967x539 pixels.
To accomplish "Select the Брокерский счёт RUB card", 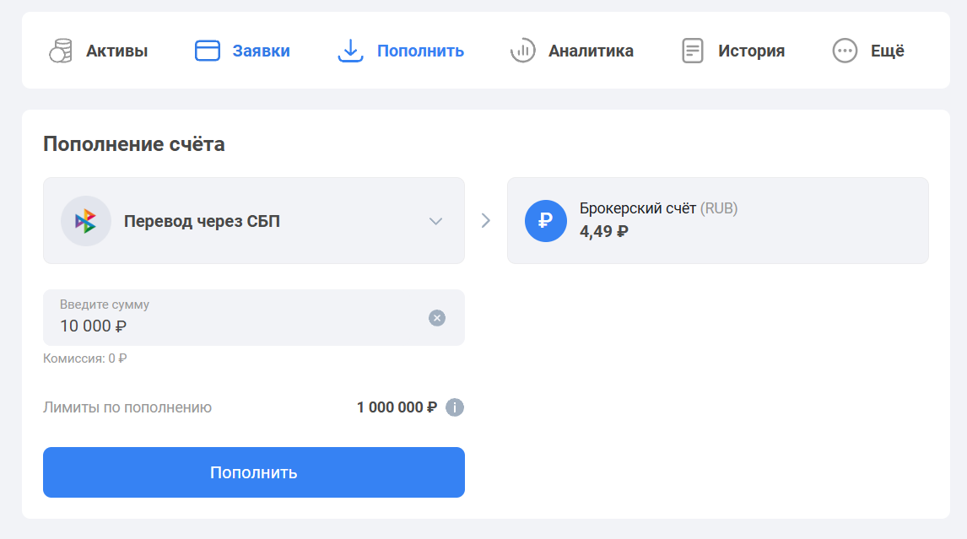I will (718, 221).
